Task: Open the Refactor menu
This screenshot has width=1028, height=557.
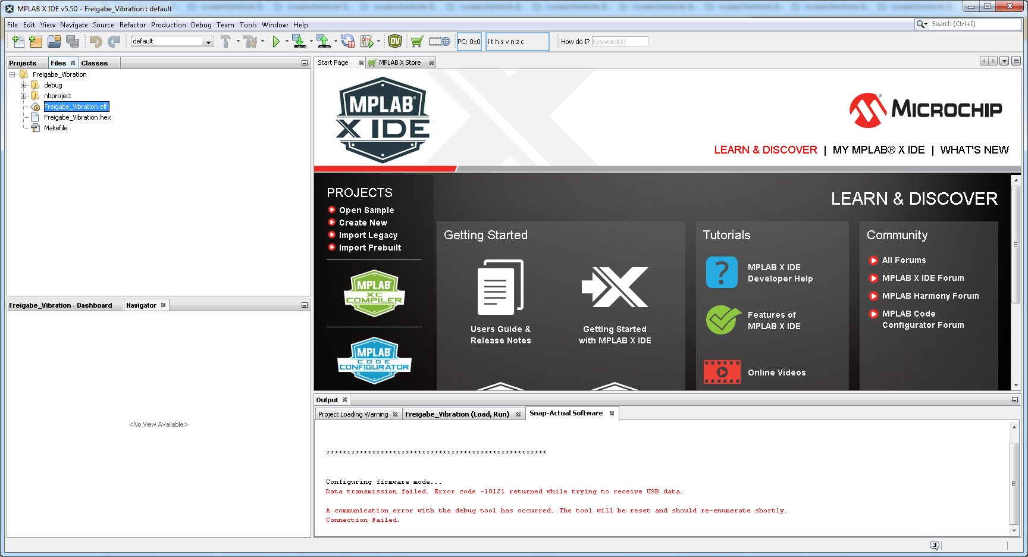Action: [132, 25]
